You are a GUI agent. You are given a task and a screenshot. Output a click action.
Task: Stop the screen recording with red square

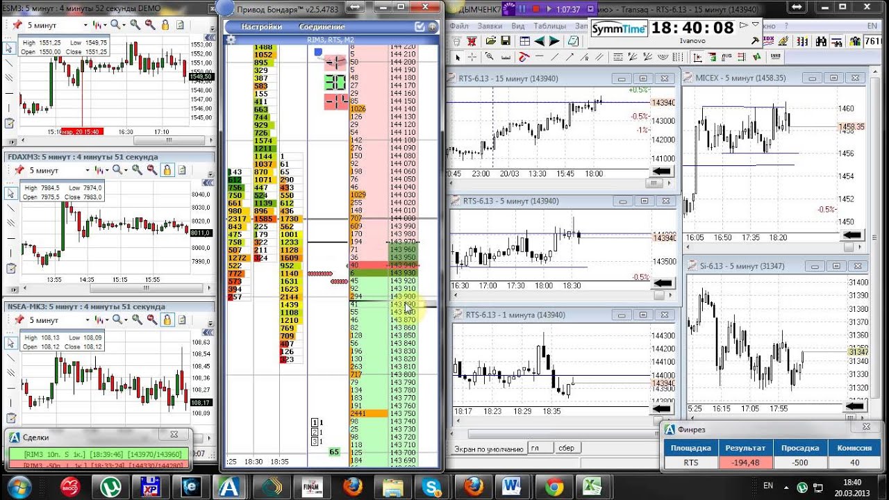point(537,10)
